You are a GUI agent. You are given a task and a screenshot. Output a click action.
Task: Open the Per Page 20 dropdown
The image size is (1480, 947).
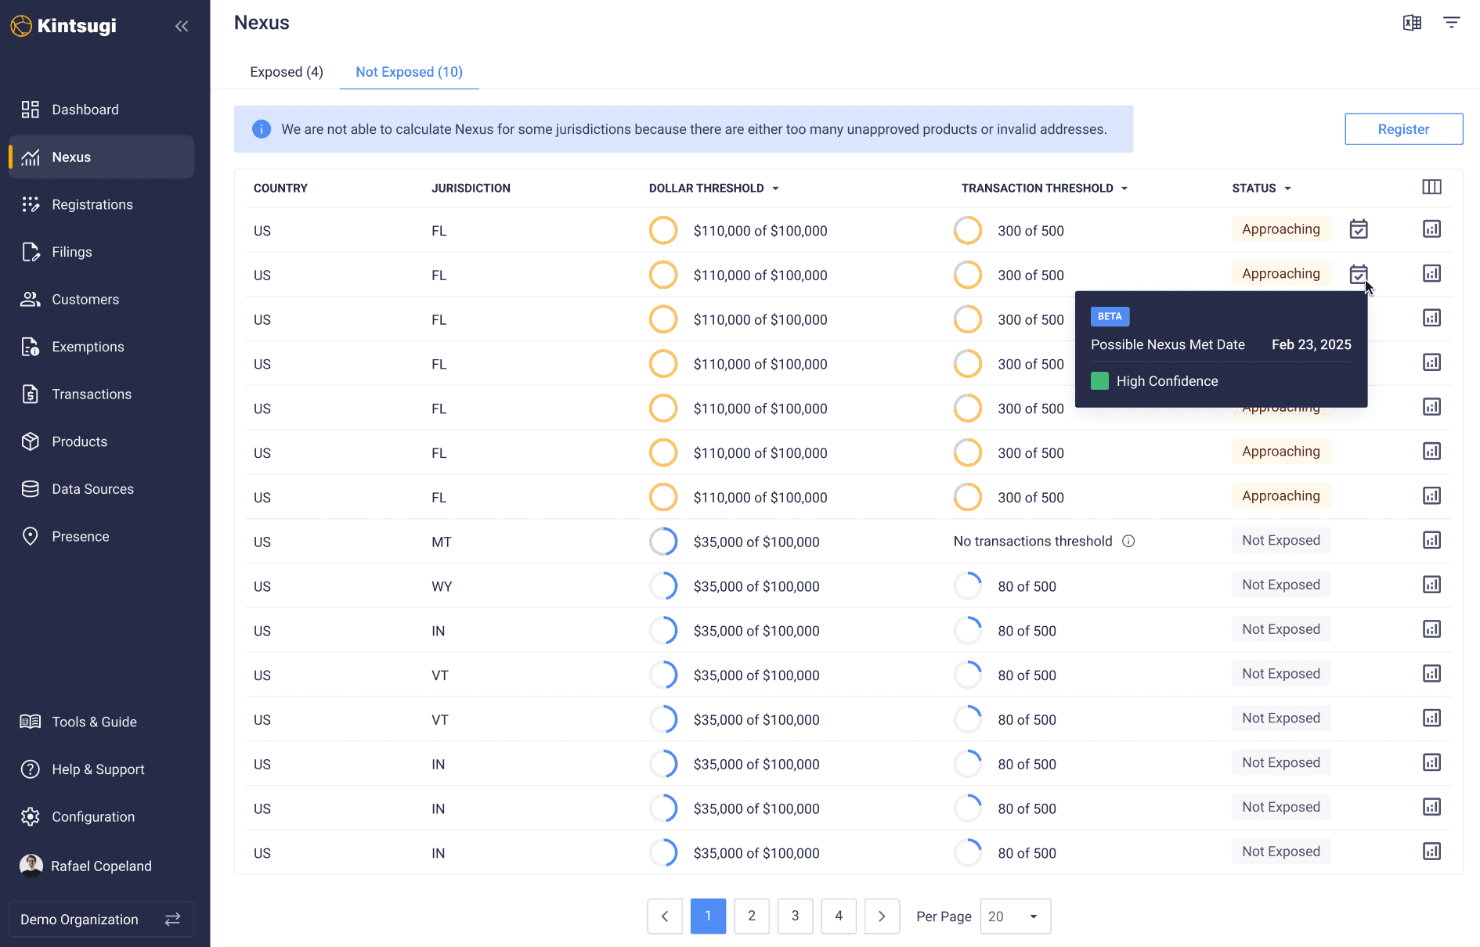coord(1015,916)
